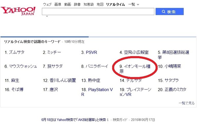Focus the search text input field

point(98,12)
